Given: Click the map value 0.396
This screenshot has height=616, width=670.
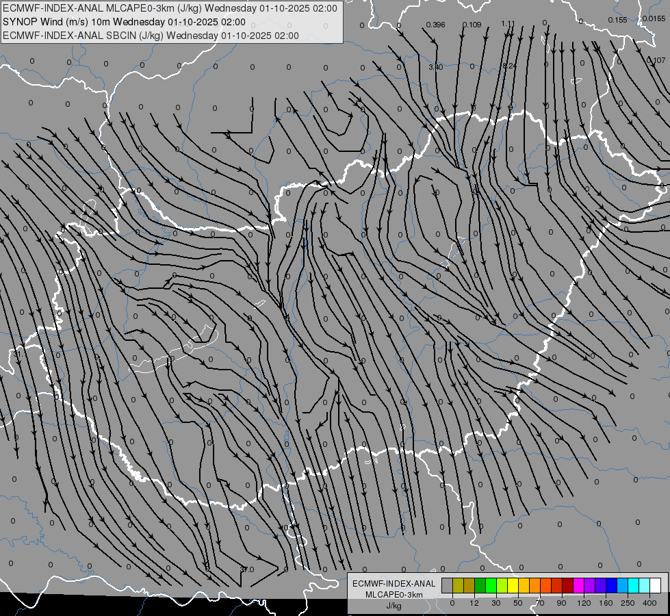Looking at the screenshot, I should [435, 25].
